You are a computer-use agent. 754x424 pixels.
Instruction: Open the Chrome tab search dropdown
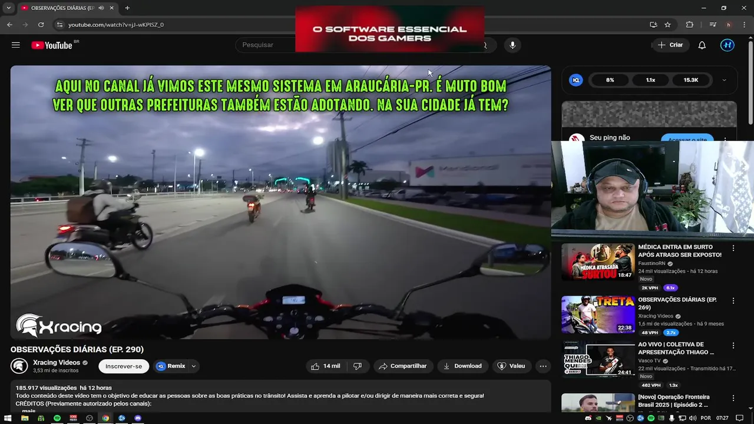8,8
